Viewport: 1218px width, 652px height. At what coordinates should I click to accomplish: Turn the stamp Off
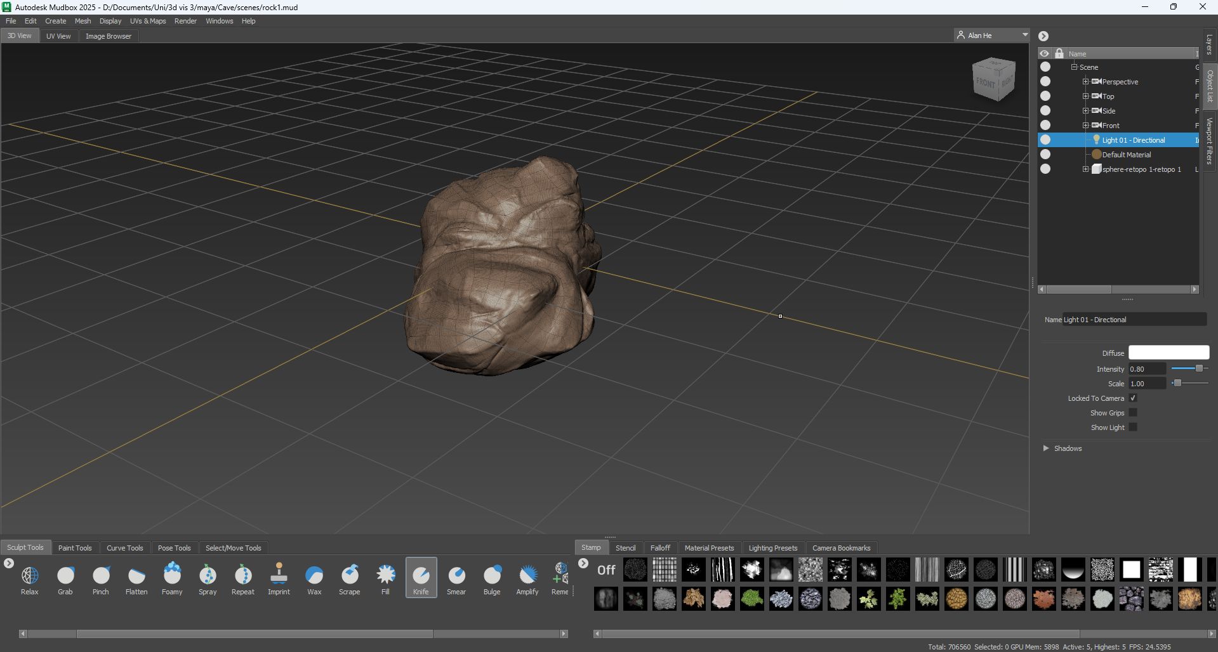[x=606, y=570]
